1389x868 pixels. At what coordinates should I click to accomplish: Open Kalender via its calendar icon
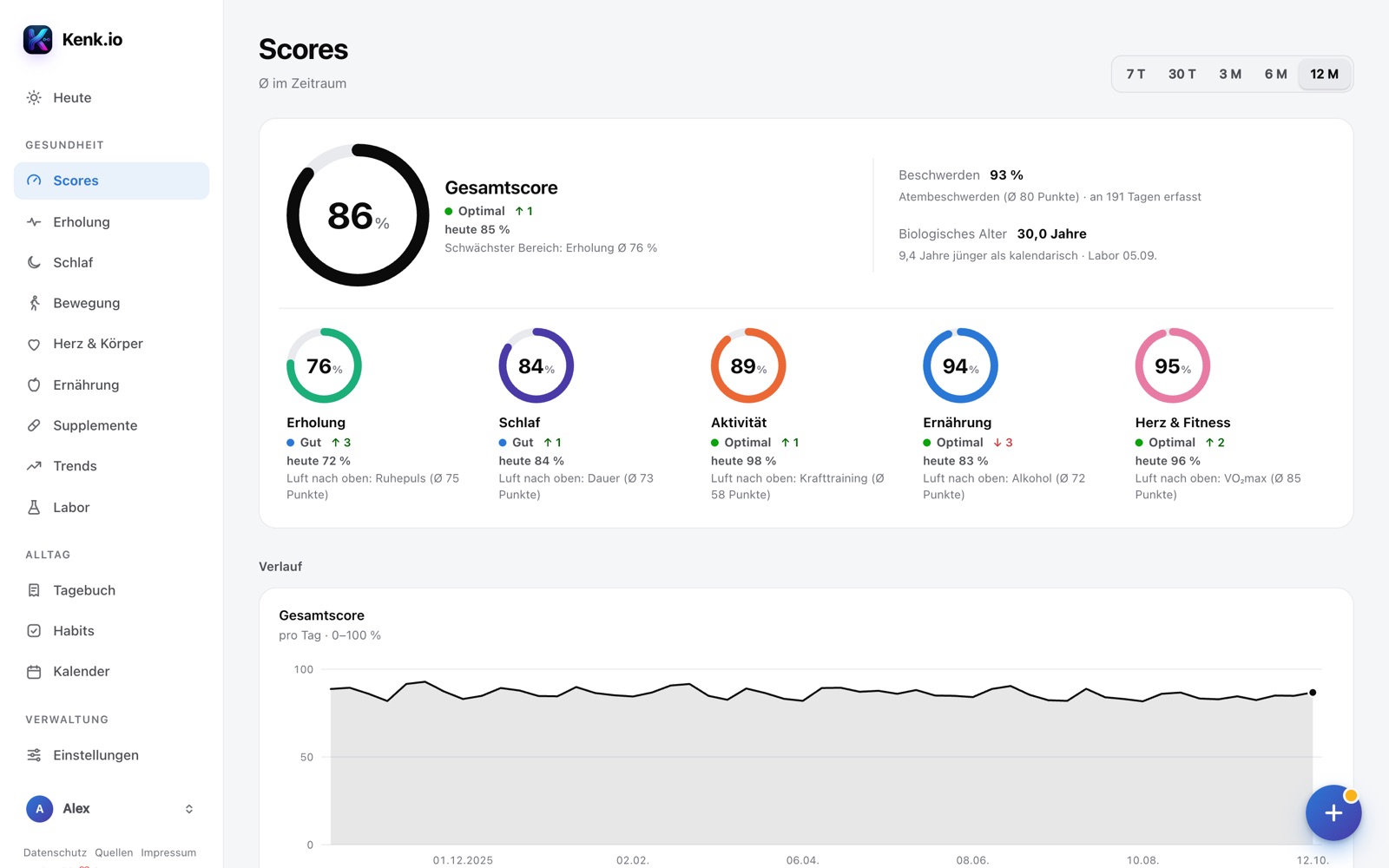pyautogui.click(x=34, y=672)
